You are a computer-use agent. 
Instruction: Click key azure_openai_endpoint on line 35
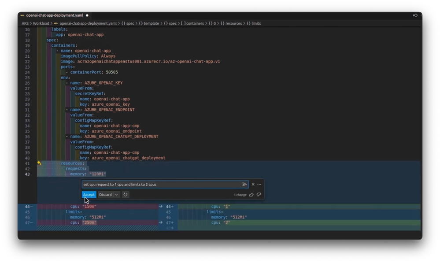click(x=116, y=131)
